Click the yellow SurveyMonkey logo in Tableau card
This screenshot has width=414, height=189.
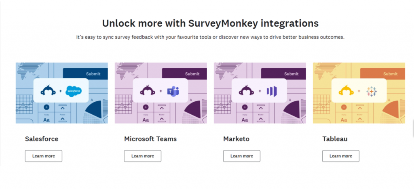(x=346, y=90)
